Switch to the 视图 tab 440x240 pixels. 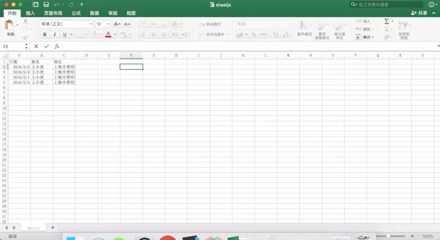tap(131, 13)
